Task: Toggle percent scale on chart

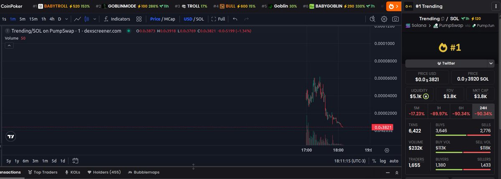Action: (374, 161)
